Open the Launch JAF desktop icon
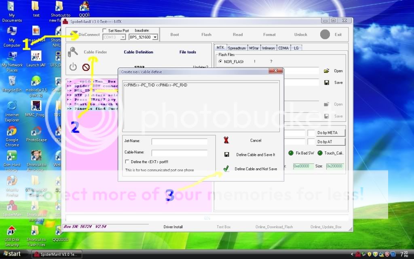The height and width of the screenshot is (259, 414). [x=36, y=59]
